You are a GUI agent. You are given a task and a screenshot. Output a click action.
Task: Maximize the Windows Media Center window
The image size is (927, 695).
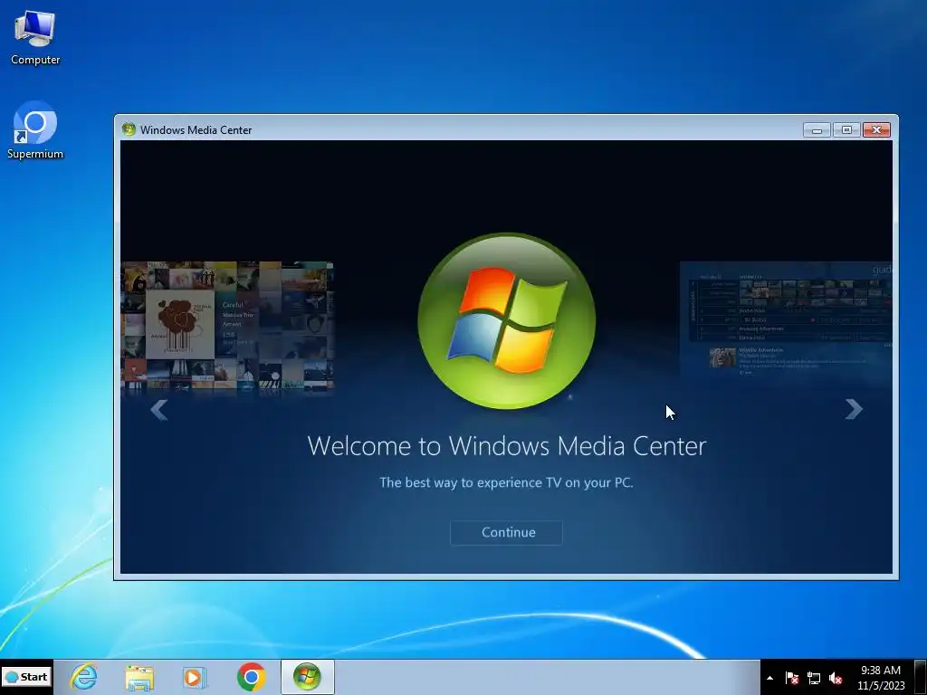click(846, 130)
